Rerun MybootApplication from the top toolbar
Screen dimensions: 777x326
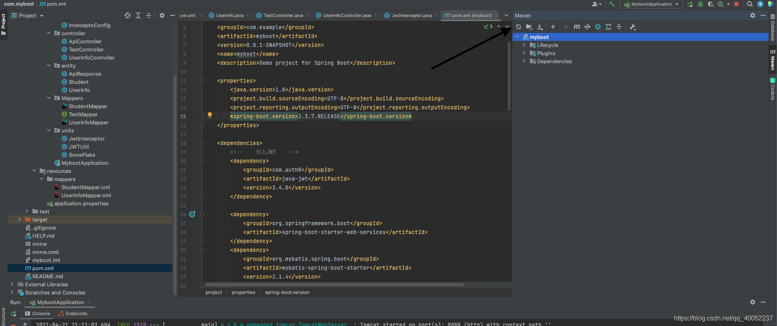690,4
